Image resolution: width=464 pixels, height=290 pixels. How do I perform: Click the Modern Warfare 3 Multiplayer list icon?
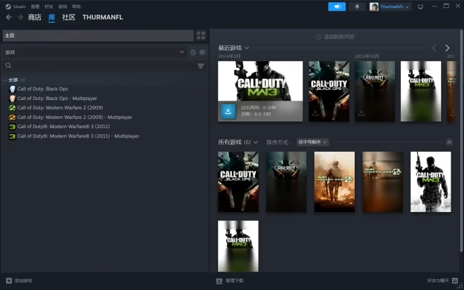tap(12, 136)
